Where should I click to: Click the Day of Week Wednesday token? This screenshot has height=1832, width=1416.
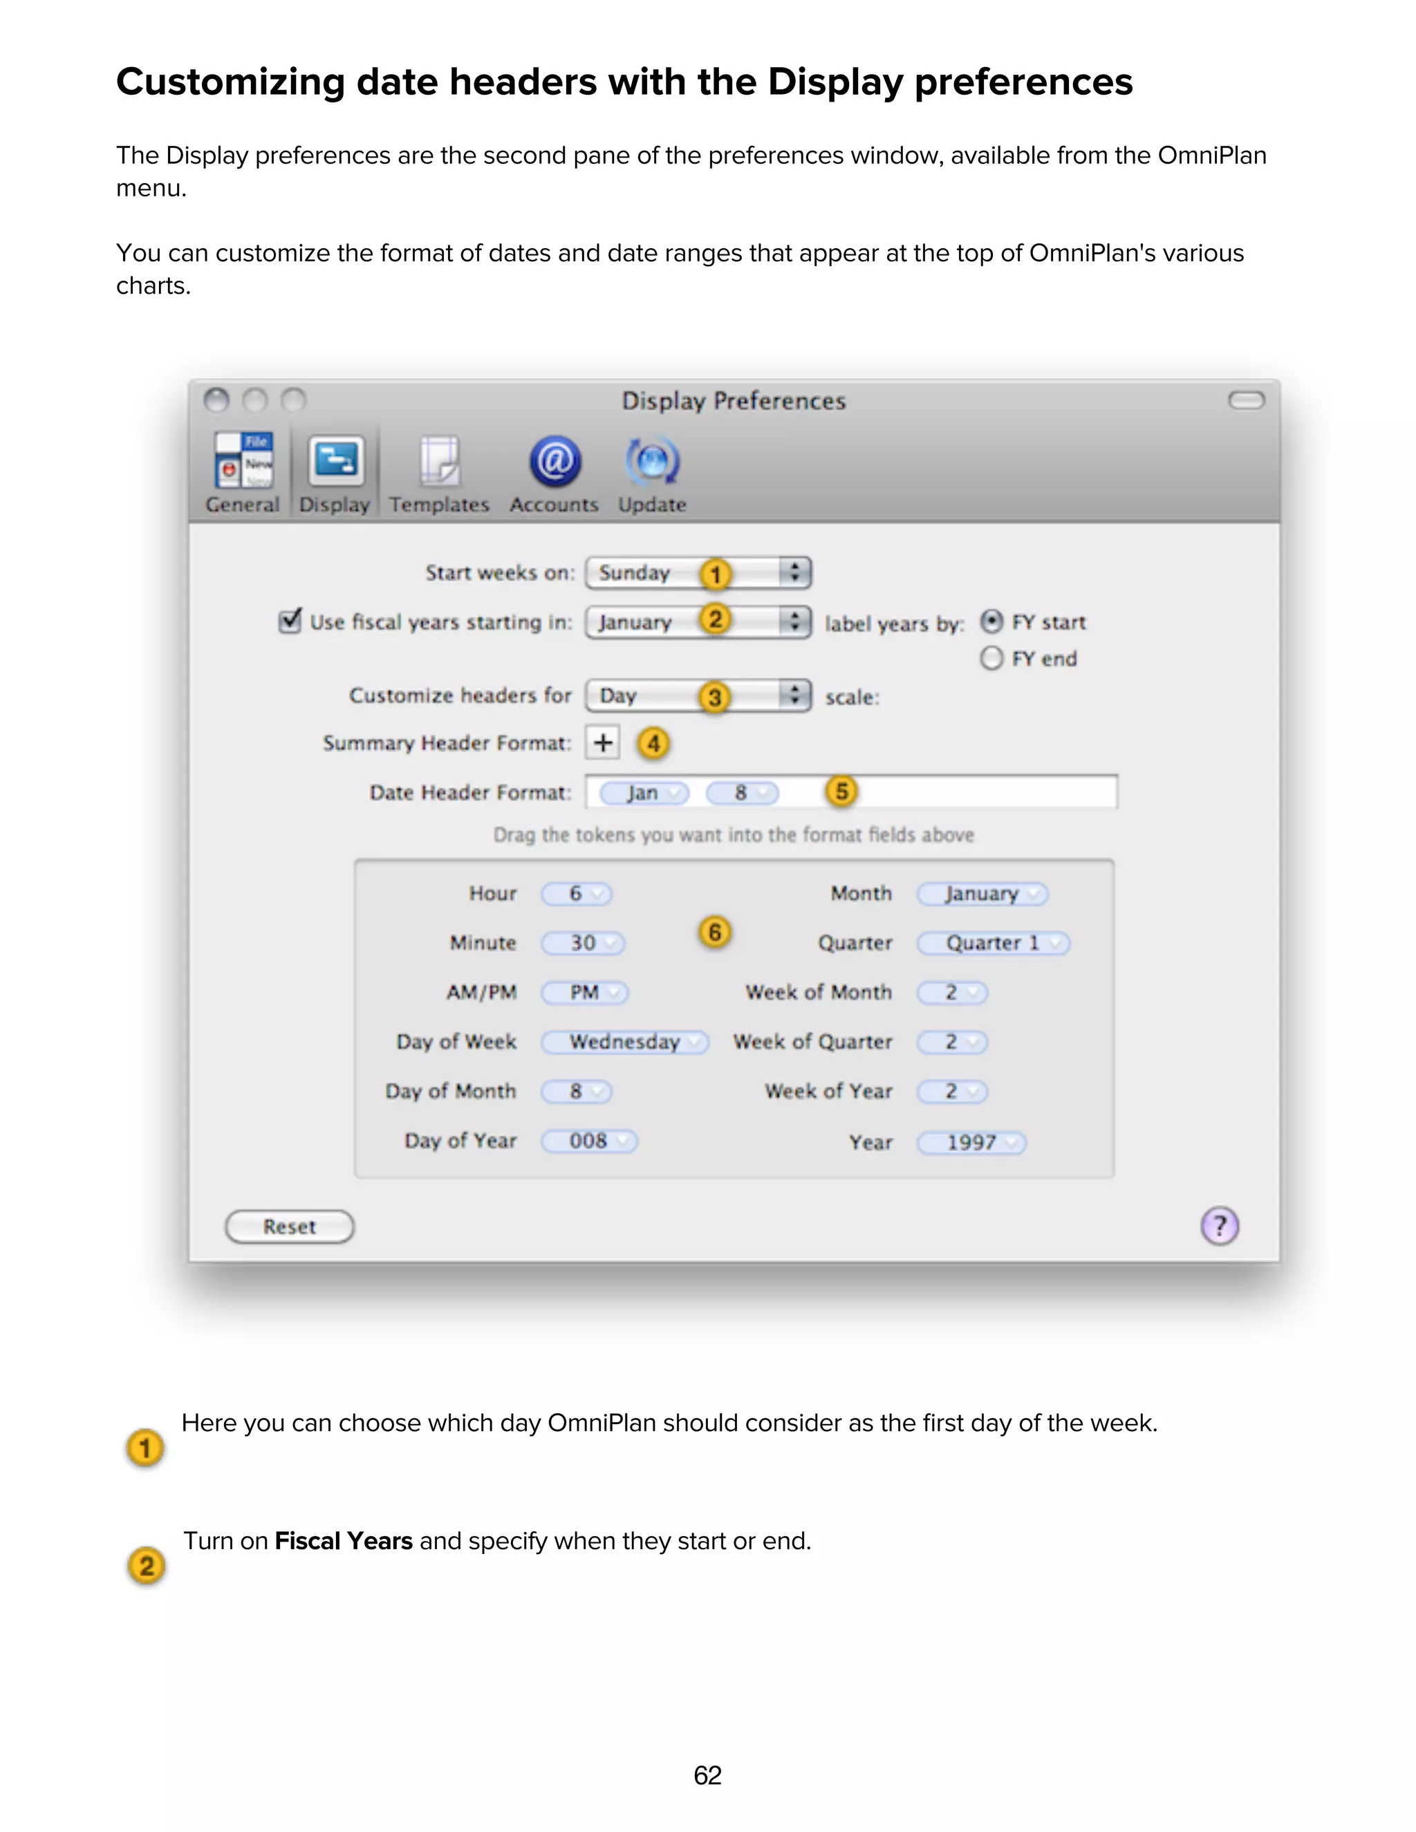(625, 1042)
